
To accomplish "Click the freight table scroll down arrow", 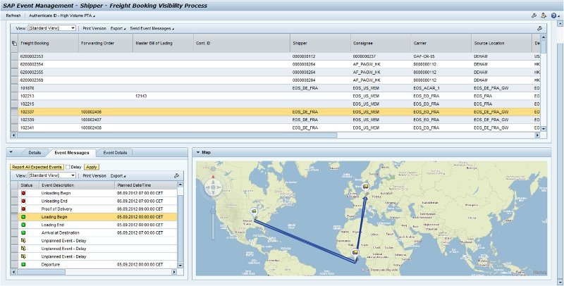I will click(x=543, y=129).
